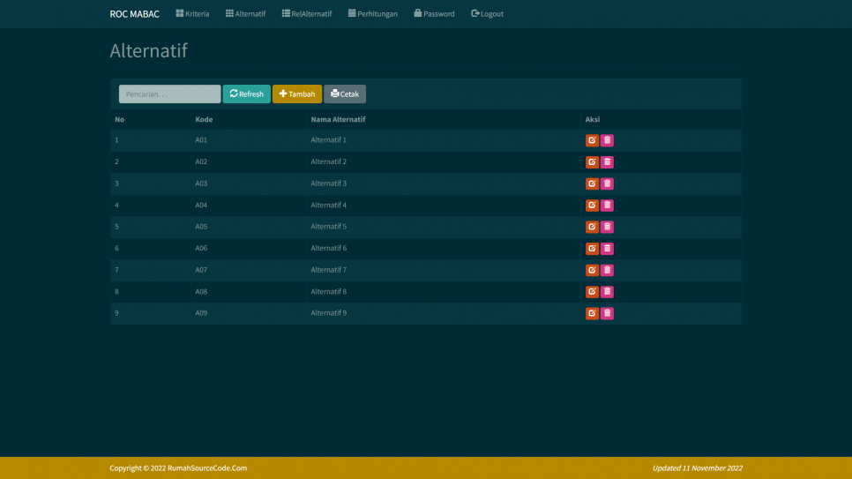This screenshot has width=852, height=479.
Task: Click the Refresh button
Action: pyautogui.click(x=246, y=94)
